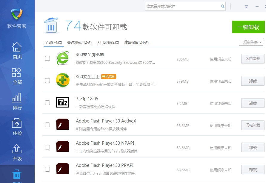Click 卸载 for 360安全卫士
The image size is (266, 183).
[x=253, y=81]
